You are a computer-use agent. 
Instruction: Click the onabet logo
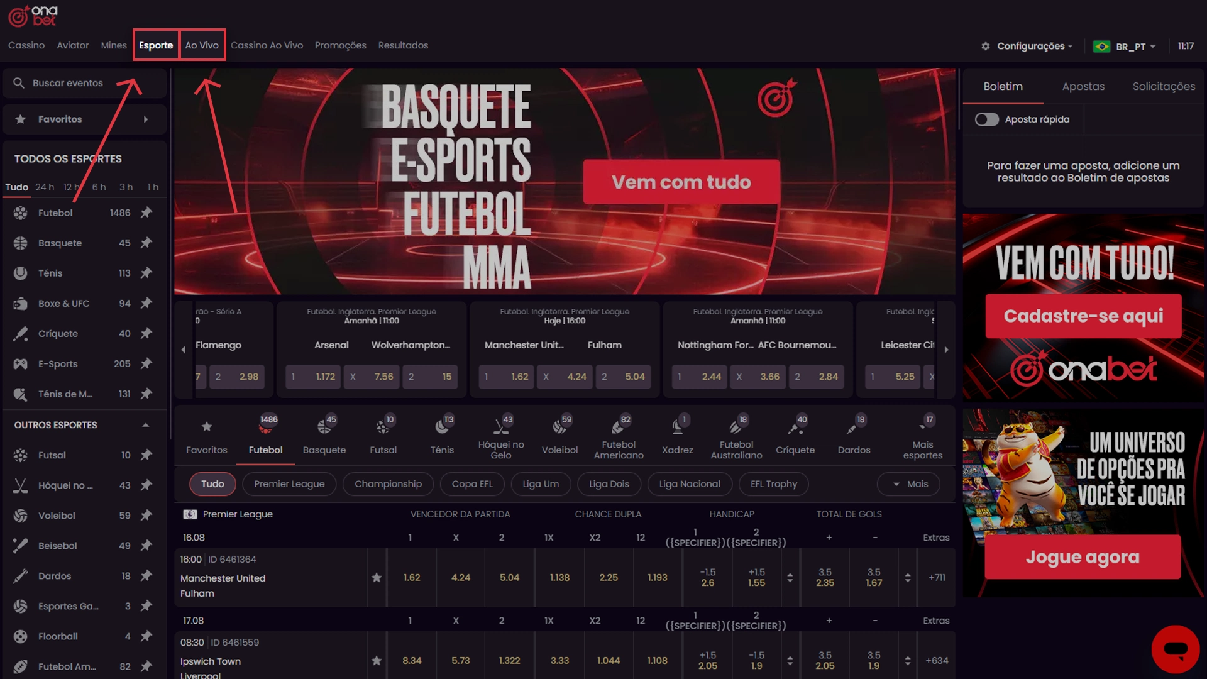click(x=33, y=16)
